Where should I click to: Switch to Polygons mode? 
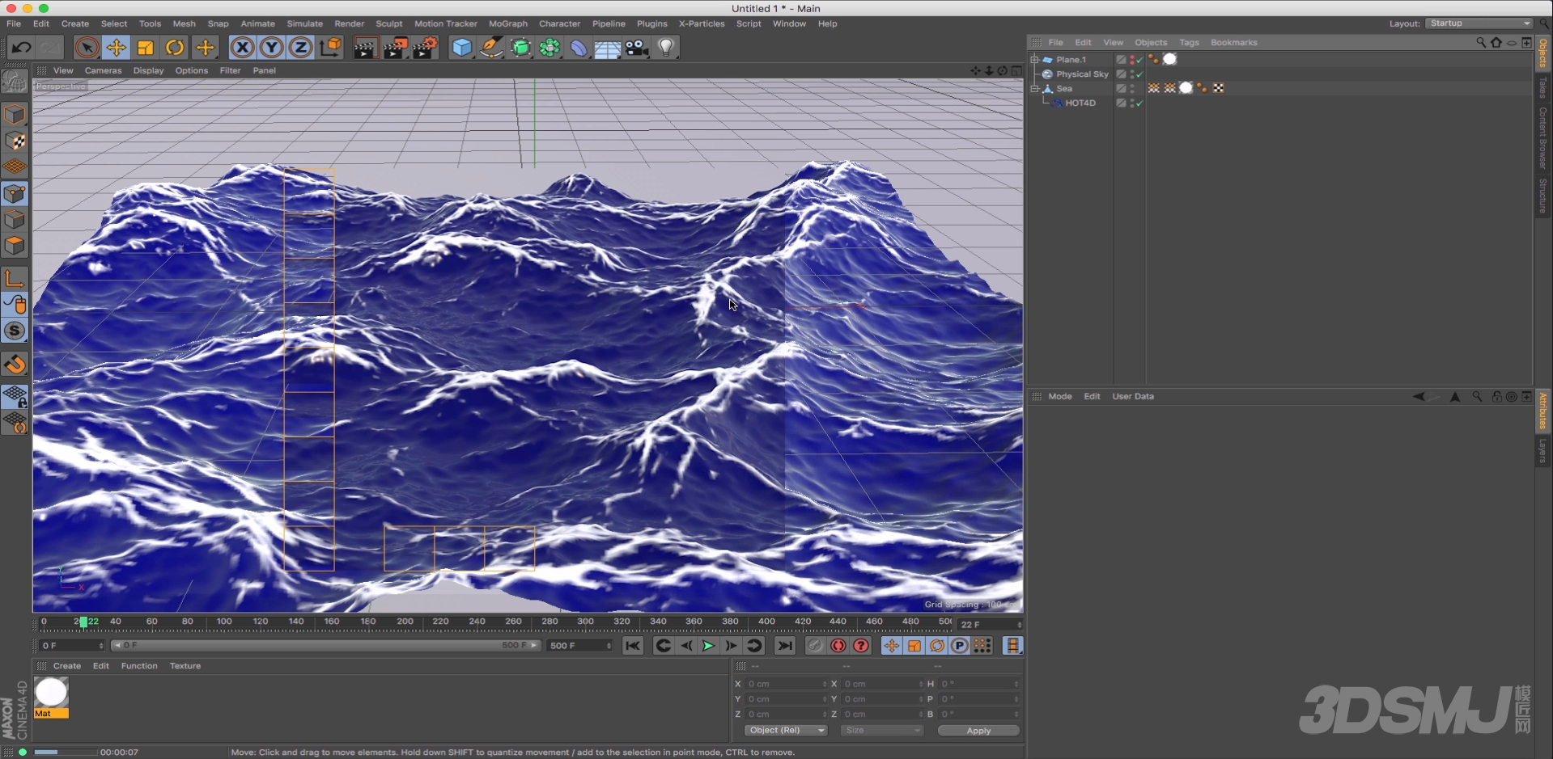coord(15,246)
